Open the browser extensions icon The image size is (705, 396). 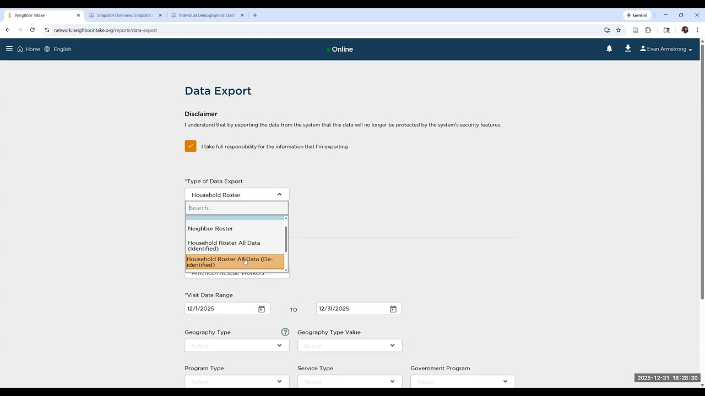[648, 30]
